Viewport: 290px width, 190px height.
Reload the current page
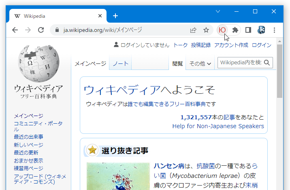coord(41,30)
